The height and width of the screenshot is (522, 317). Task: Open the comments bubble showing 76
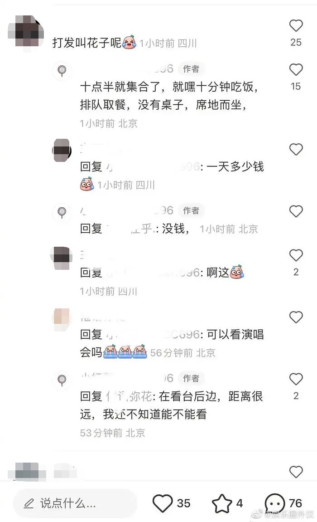275,503
